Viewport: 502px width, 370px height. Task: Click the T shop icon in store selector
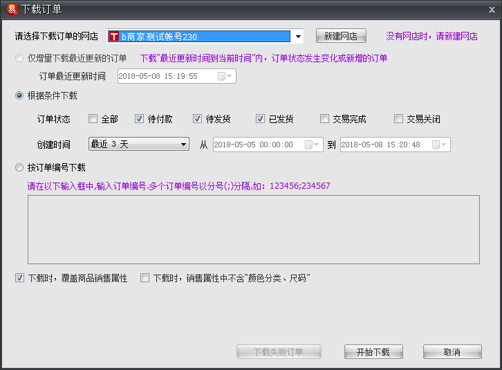(113, 36)
